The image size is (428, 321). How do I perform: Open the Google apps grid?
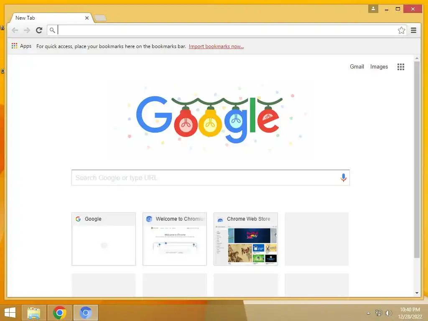coord(401,67)
